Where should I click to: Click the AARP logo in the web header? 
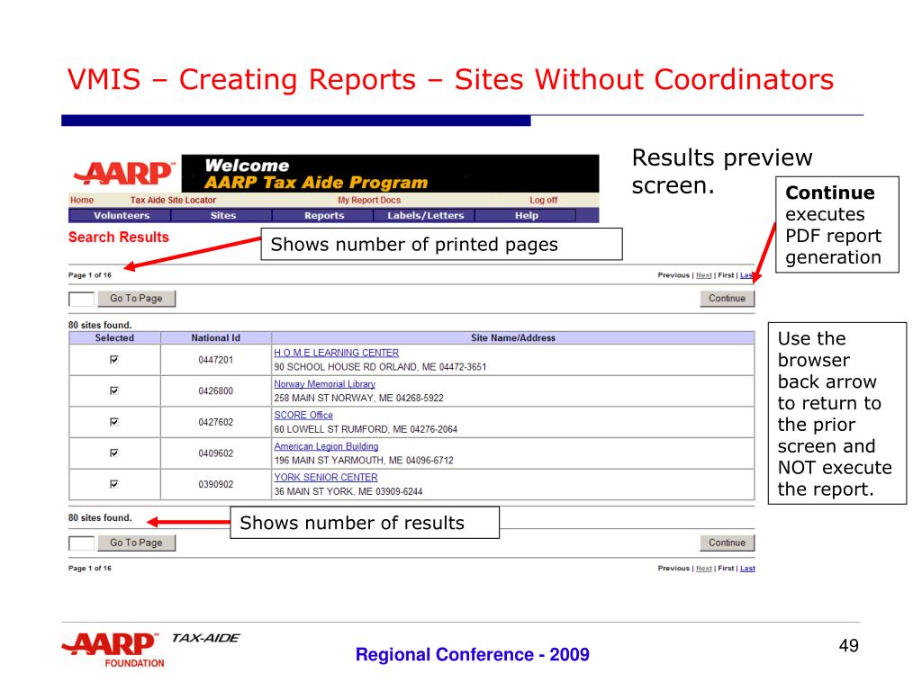[x=124, y=174]
